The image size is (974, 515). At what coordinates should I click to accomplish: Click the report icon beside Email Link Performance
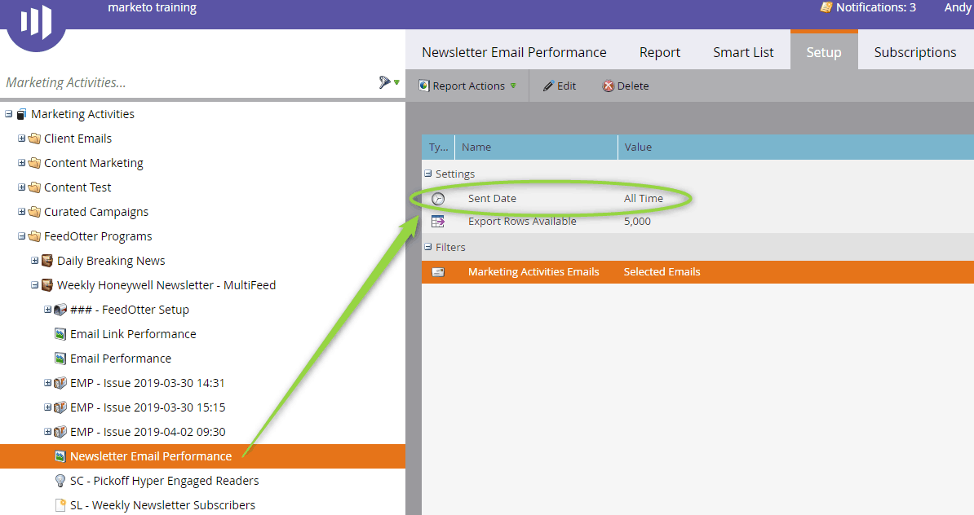click(x=60, y=333)
